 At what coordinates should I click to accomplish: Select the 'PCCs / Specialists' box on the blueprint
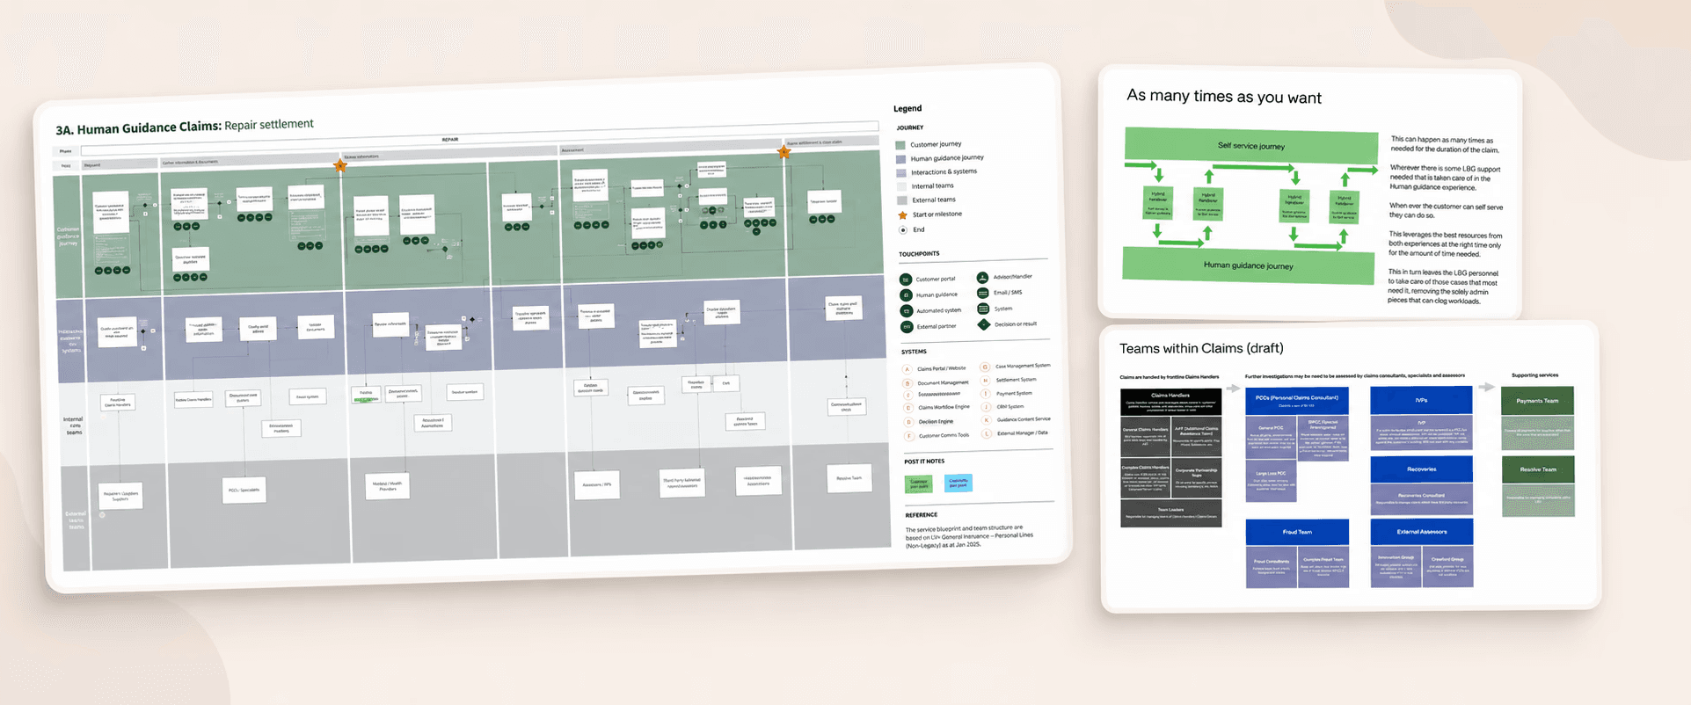coord(244,491)
